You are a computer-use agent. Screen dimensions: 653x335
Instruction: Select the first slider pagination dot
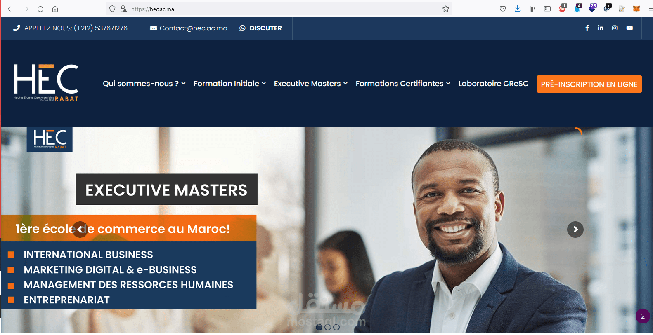click(319, 327)
